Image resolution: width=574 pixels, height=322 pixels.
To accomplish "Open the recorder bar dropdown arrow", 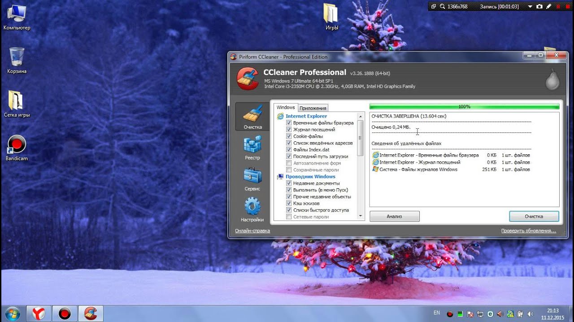I will [530, 7].
